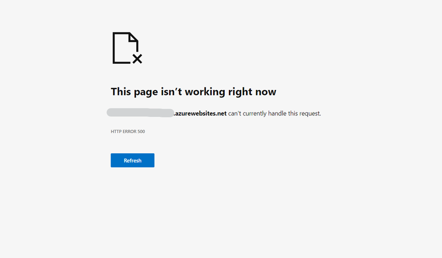The image size is (442, 258).
Task: Click the word 'request.' ending the message
Action: [310, 113]
